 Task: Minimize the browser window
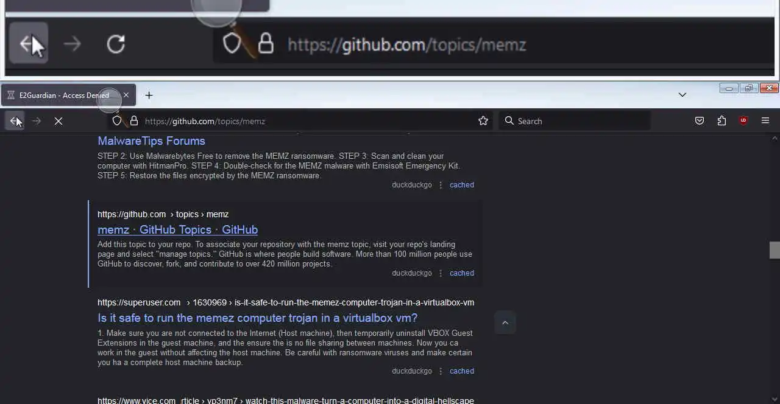point(728,88)
